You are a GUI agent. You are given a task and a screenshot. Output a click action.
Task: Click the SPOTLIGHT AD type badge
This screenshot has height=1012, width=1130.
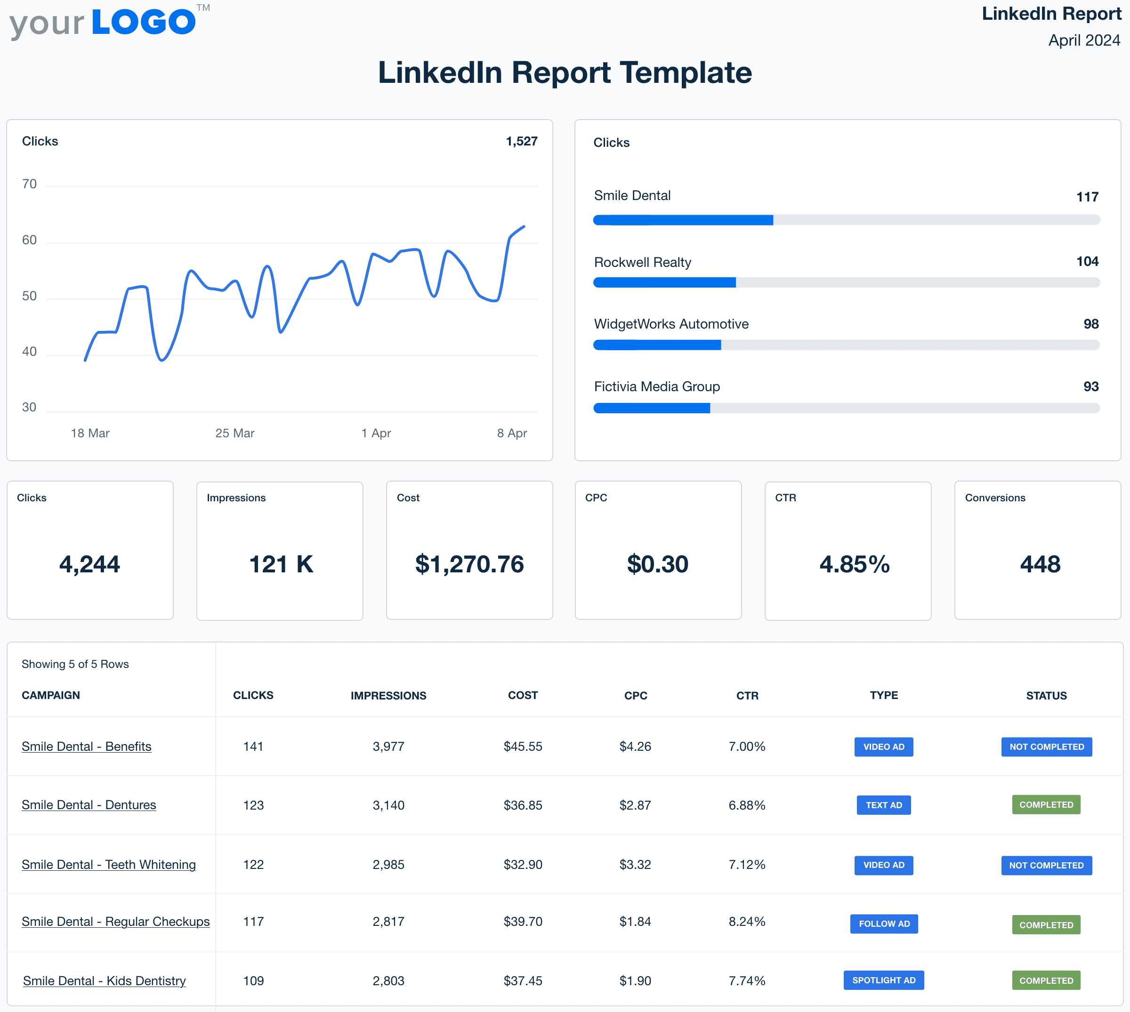click(884, 980)
